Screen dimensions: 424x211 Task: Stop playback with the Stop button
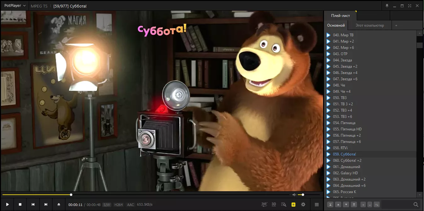point(20,204)
